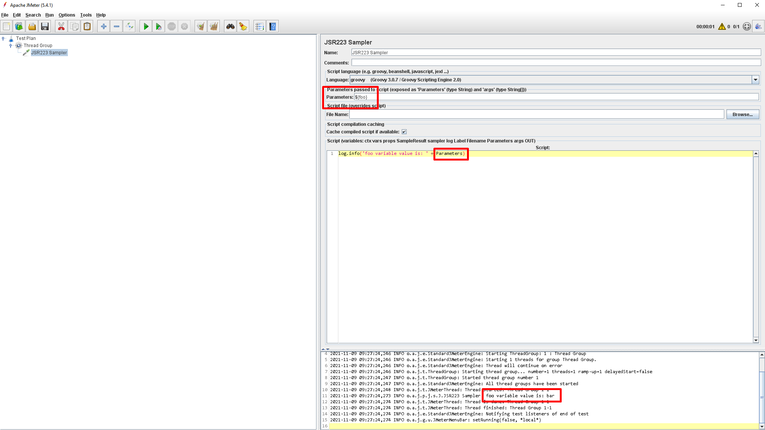
Task: Select JSR223 Sampler in the tree
Action: click(49, 53)
